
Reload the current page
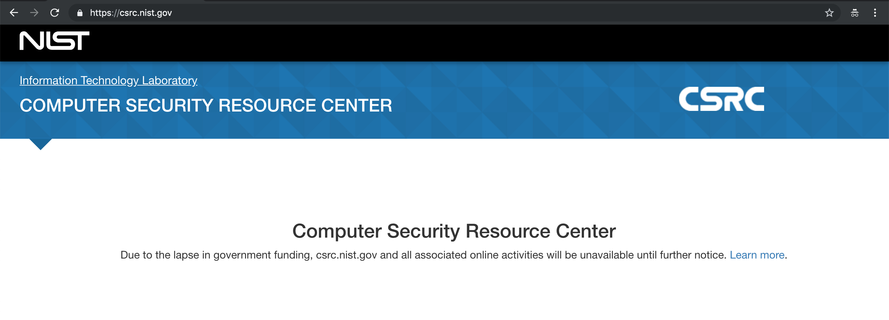coord(55,13)
